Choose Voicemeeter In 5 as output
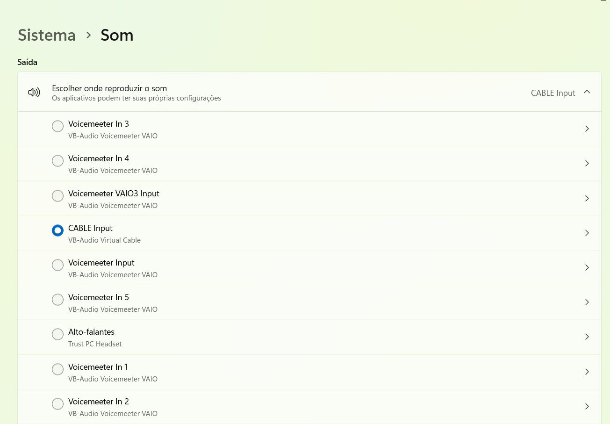This screenshot has height=424, width=610. pyautogui.click(x=57, y=300)
